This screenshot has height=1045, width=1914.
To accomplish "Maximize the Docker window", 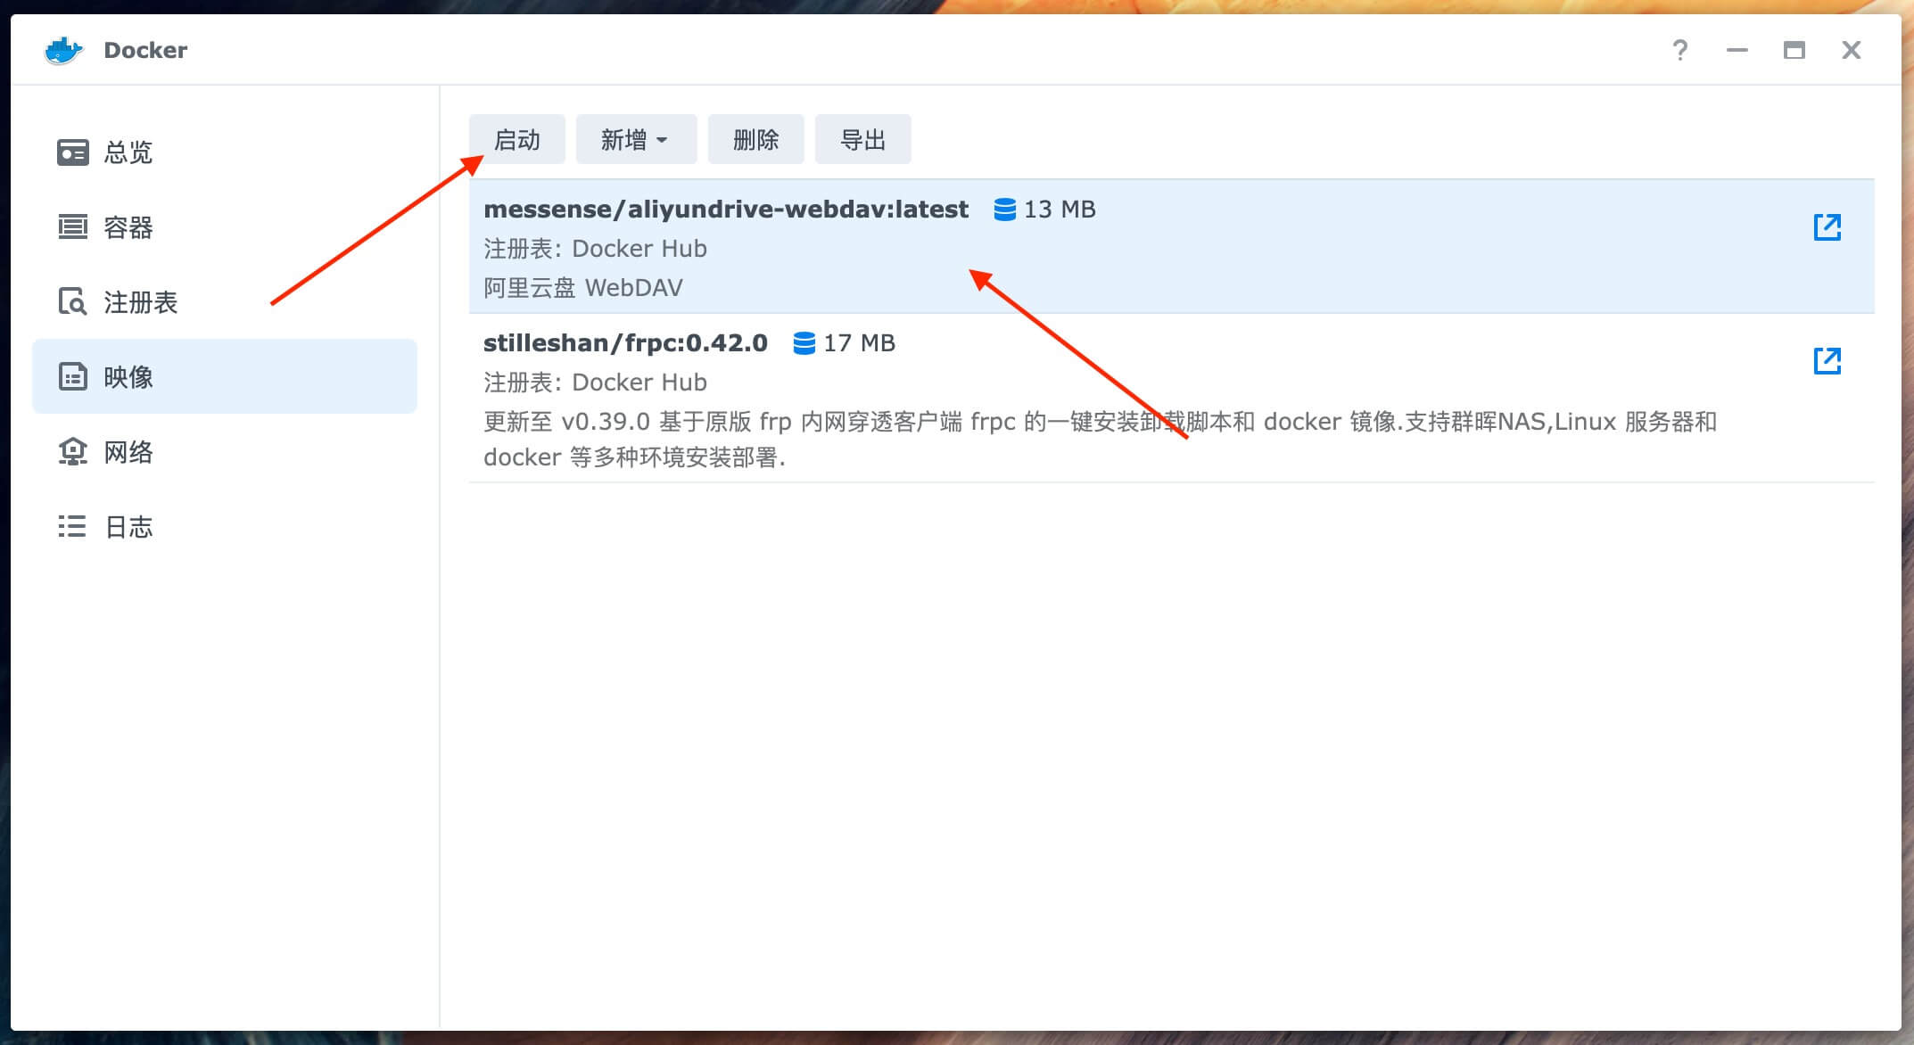I will click(1794, 50).
